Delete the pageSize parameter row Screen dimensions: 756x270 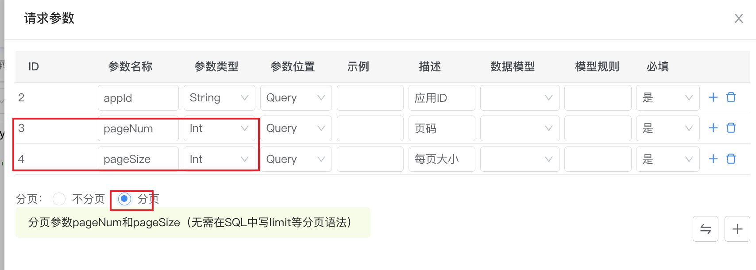click(x=731, y=159)
